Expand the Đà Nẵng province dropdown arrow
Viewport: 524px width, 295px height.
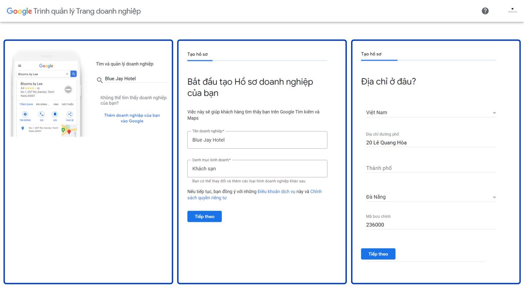[494, 197]
